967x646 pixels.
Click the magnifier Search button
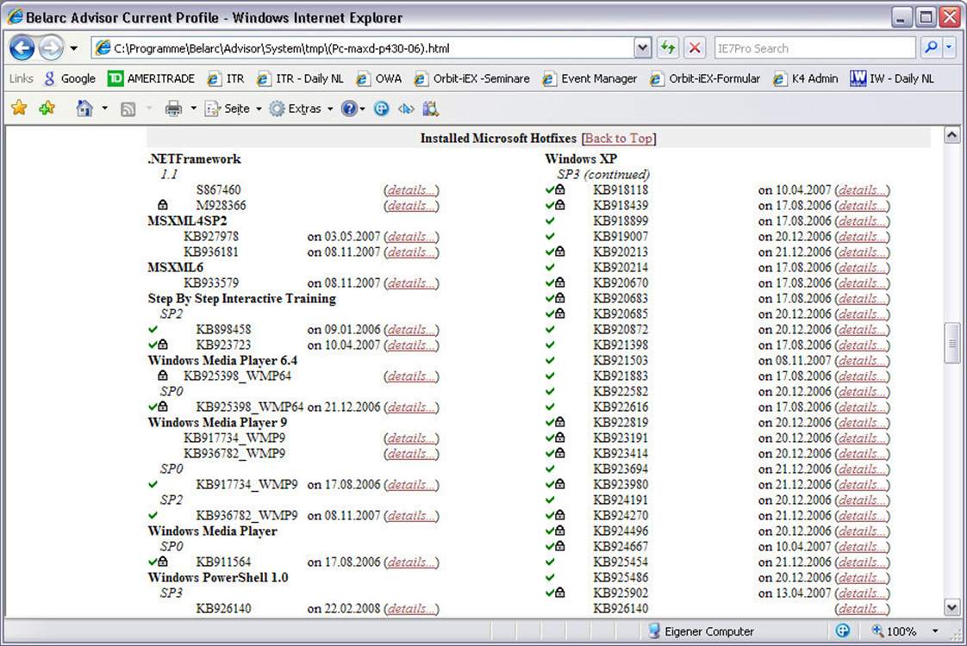click(x=931, y=47)
